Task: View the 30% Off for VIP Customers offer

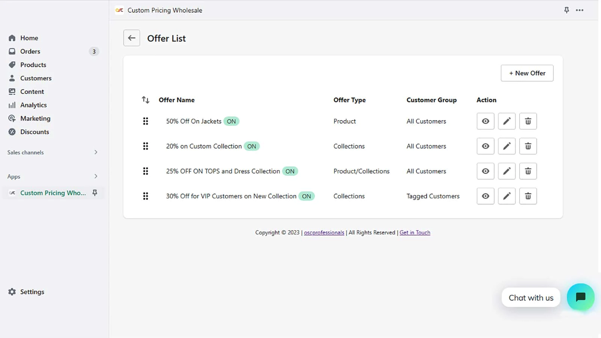Action: 485,196
